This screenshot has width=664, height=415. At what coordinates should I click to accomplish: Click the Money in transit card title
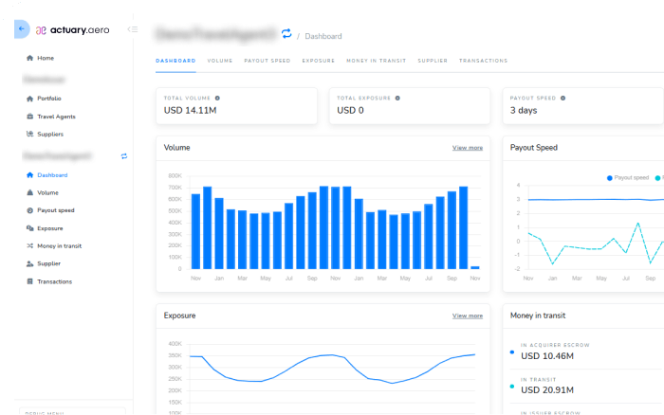tap(538, 316)
